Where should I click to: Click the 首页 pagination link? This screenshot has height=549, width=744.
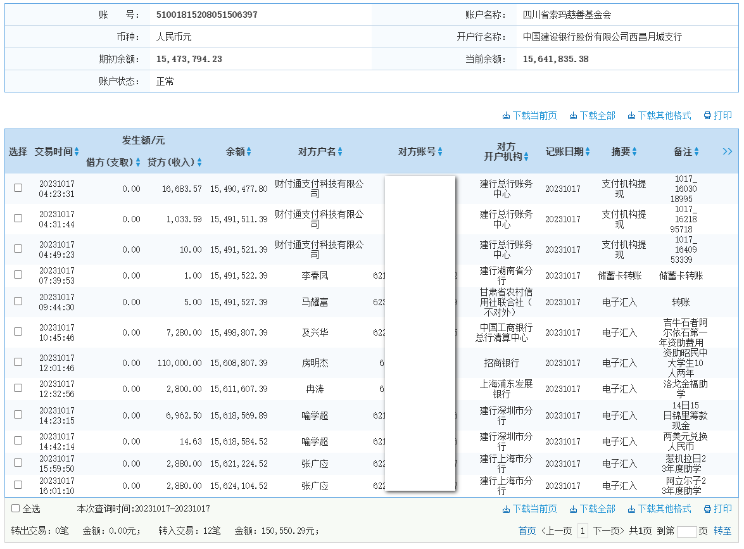click(527, 531)
